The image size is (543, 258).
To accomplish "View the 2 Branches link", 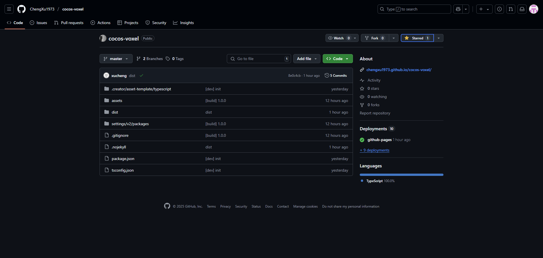I will [150, 59].
